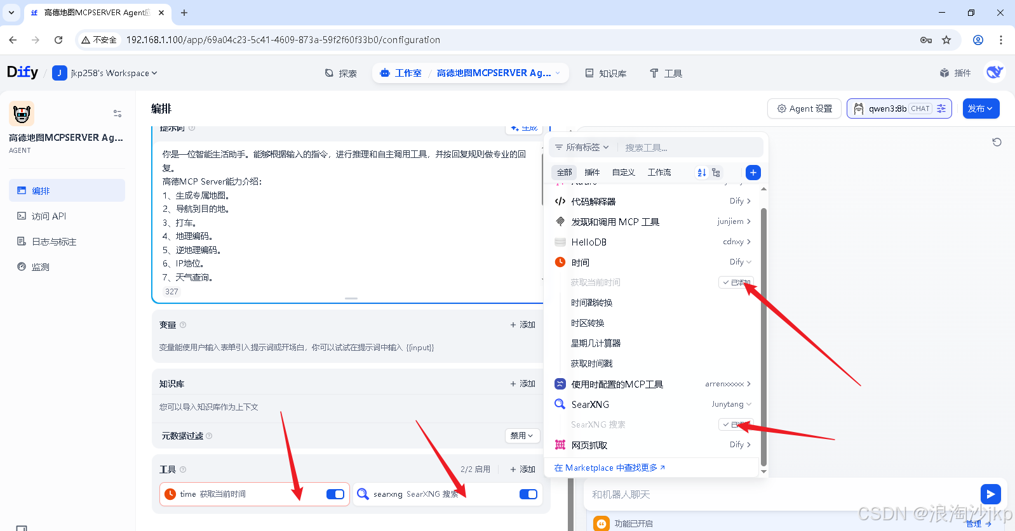
Task: Open 监测 monitoring in the sidebar
Action: (x=67, y=266)
